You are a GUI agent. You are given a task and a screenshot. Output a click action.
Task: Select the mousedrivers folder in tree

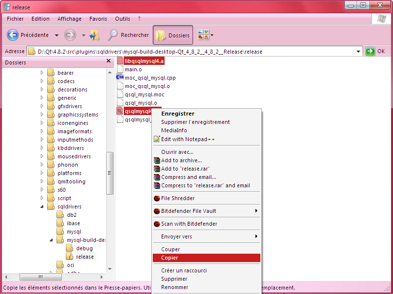pyautogui.click(x=74, y=156)
